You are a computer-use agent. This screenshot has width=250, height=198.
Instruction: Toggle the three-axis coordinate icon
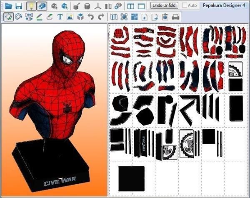(x=98, y=6)
